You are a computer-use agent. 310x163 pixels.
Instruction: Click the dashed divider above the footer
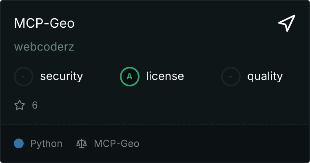click(155, 124)
